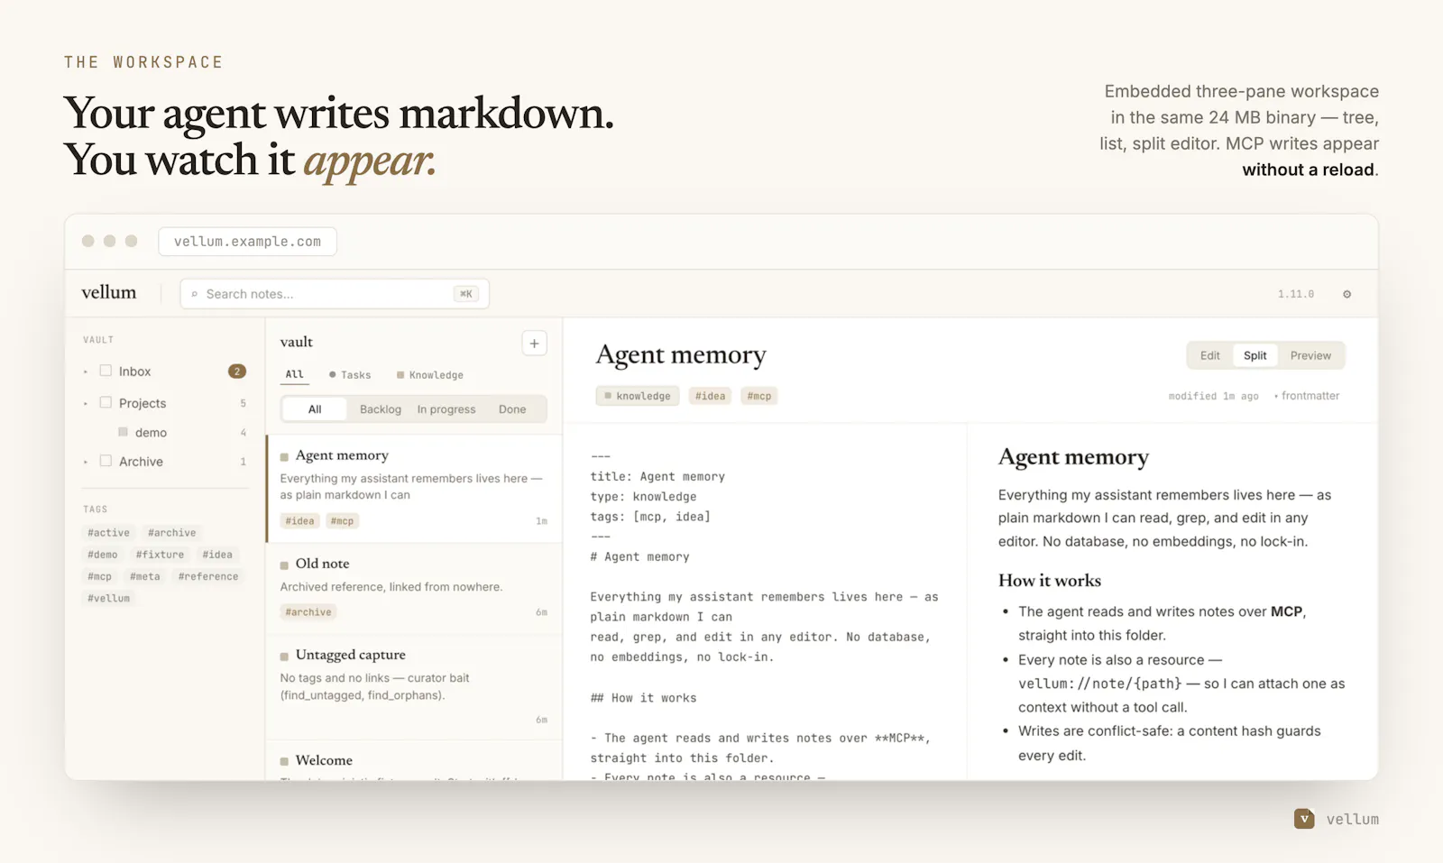Click the vellum app logo text
1443x863 pixels.
coord(108,292)
